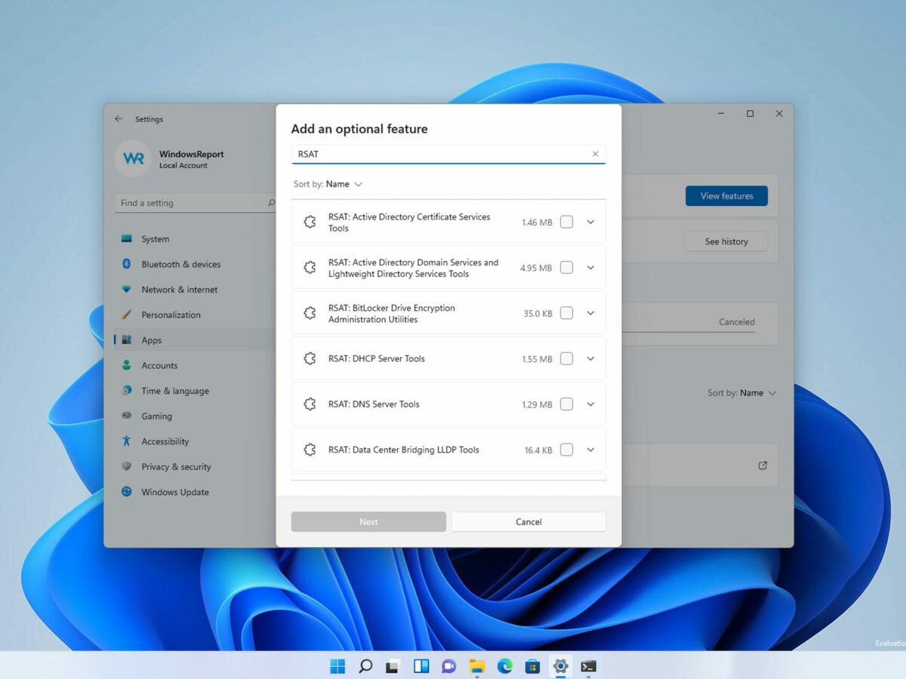906x679 pixels.
Task: Open the Windows Start menu
Action: (x=337, y=666)
